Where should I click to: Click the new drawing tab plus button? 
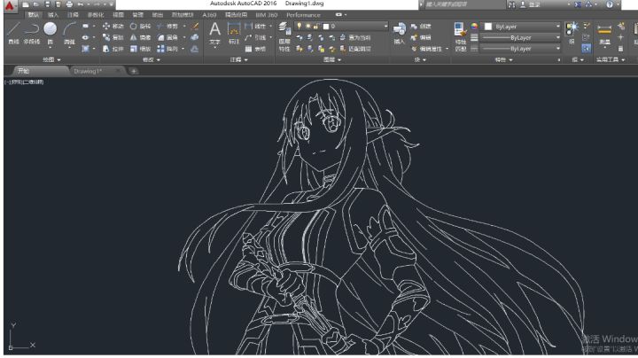[134, 71]
